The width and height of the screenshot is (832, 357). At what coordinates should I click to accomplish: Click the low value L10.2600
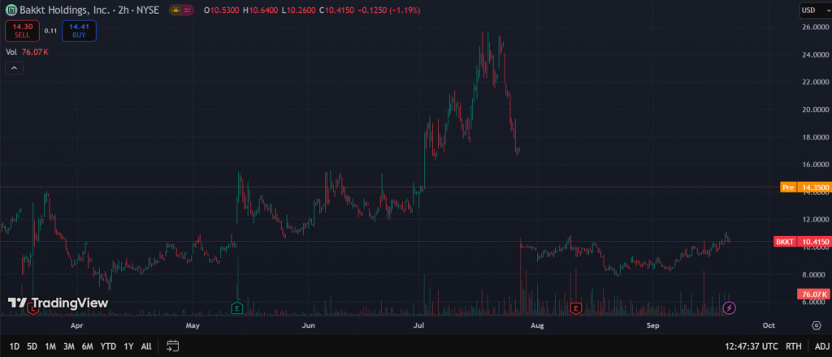coord(298,10)
